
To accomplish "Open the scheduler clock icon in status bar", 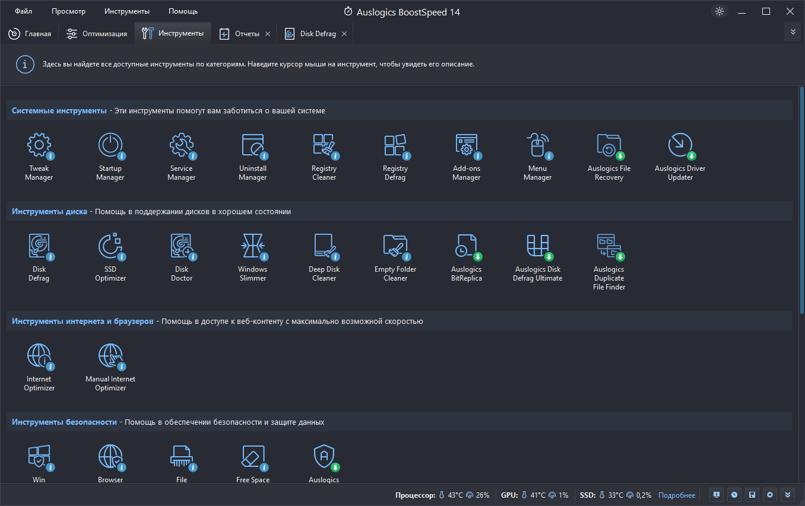I will (x=734, y=494).
